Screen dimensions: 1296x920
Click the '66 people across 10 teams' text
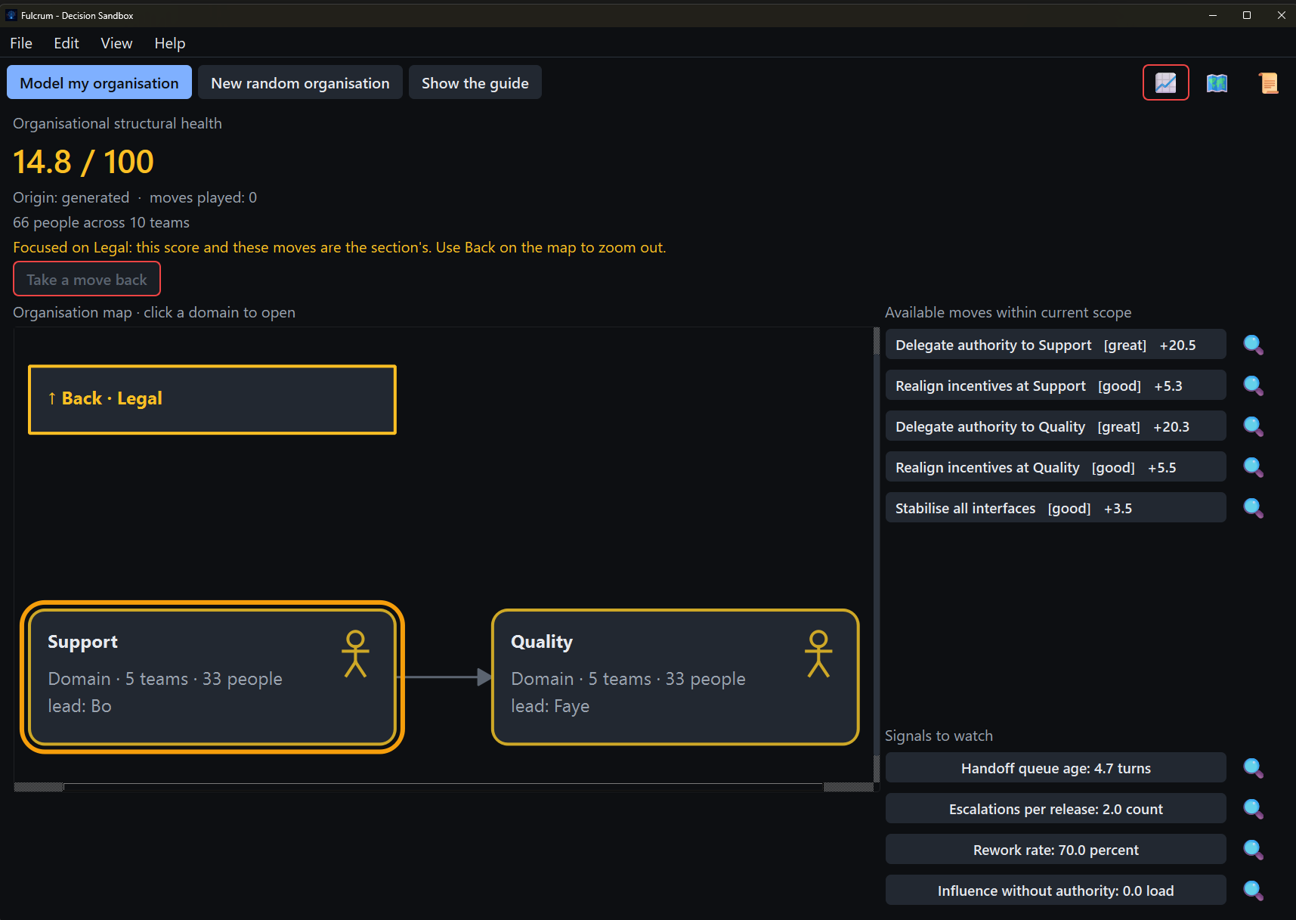(x=101, y=222)
